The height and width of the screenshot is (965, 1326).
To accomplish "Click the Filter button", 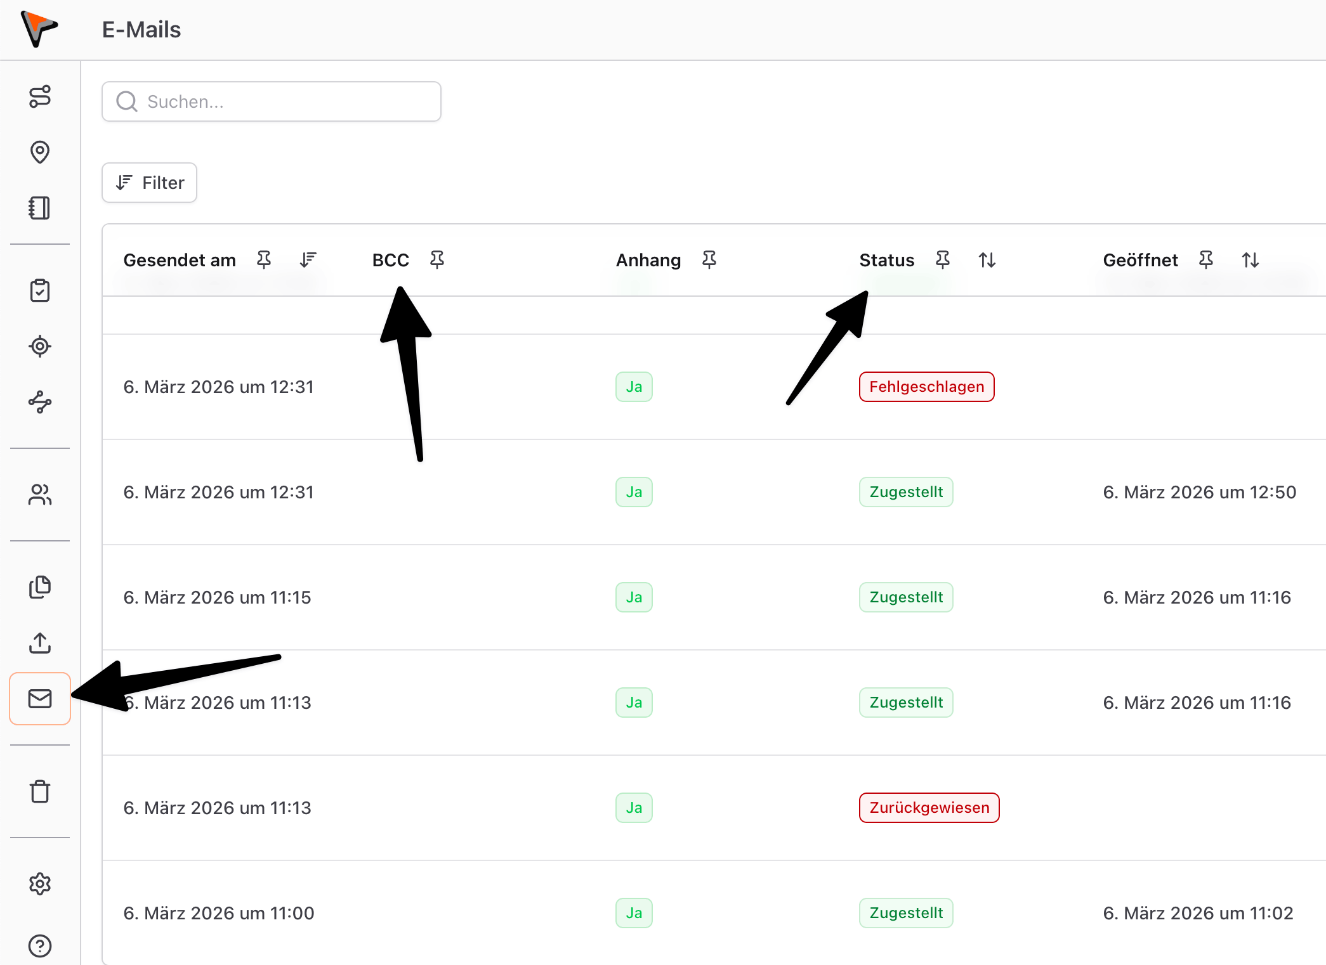I will point(150,183).
